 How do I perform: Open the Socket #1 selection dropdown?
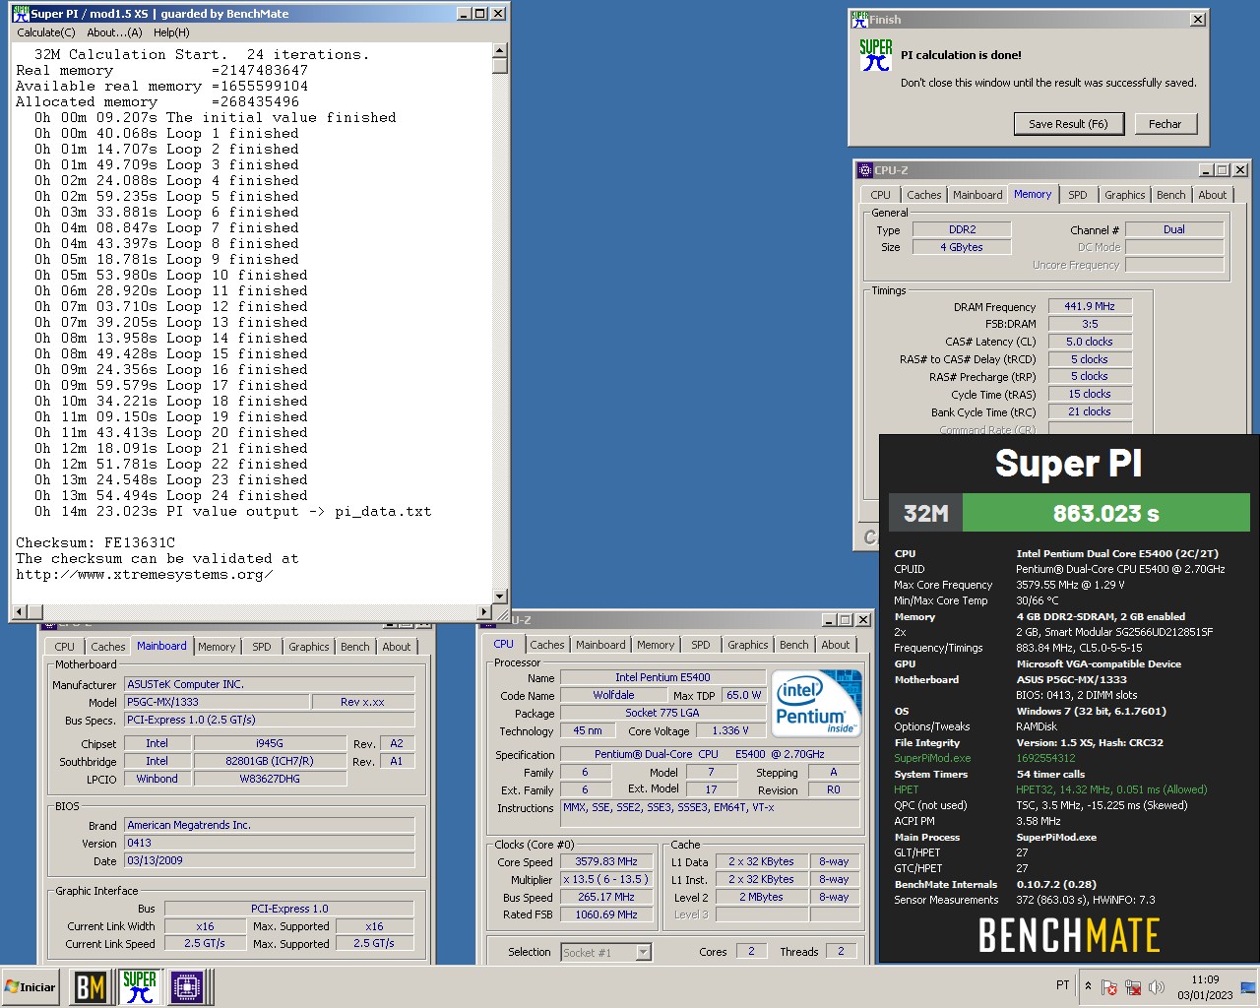pyautogui.click(x=606, y=952)
